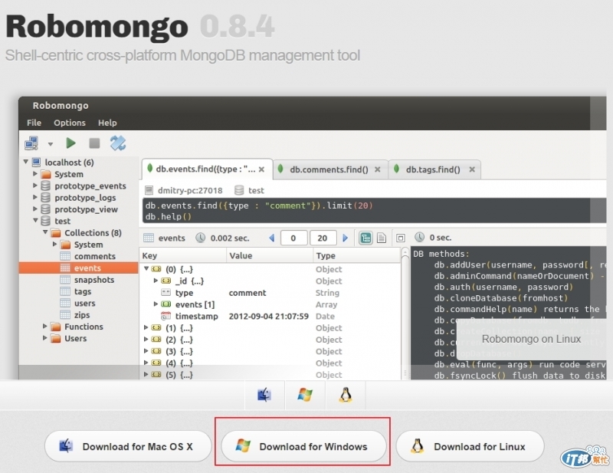
Task: Expand the Functions folder
Action: [x=45, y=326]
